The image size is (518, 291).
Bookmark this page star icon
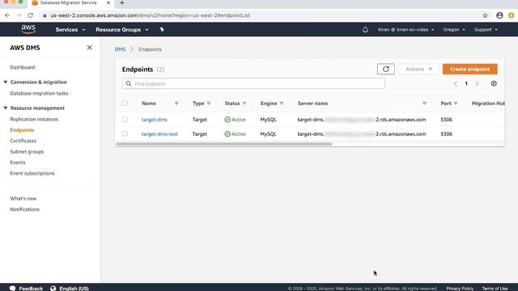(x=485, y=15)
